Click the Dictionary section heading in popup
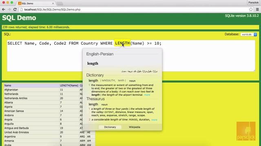The image size is (261, 146). tap(95, 75)
